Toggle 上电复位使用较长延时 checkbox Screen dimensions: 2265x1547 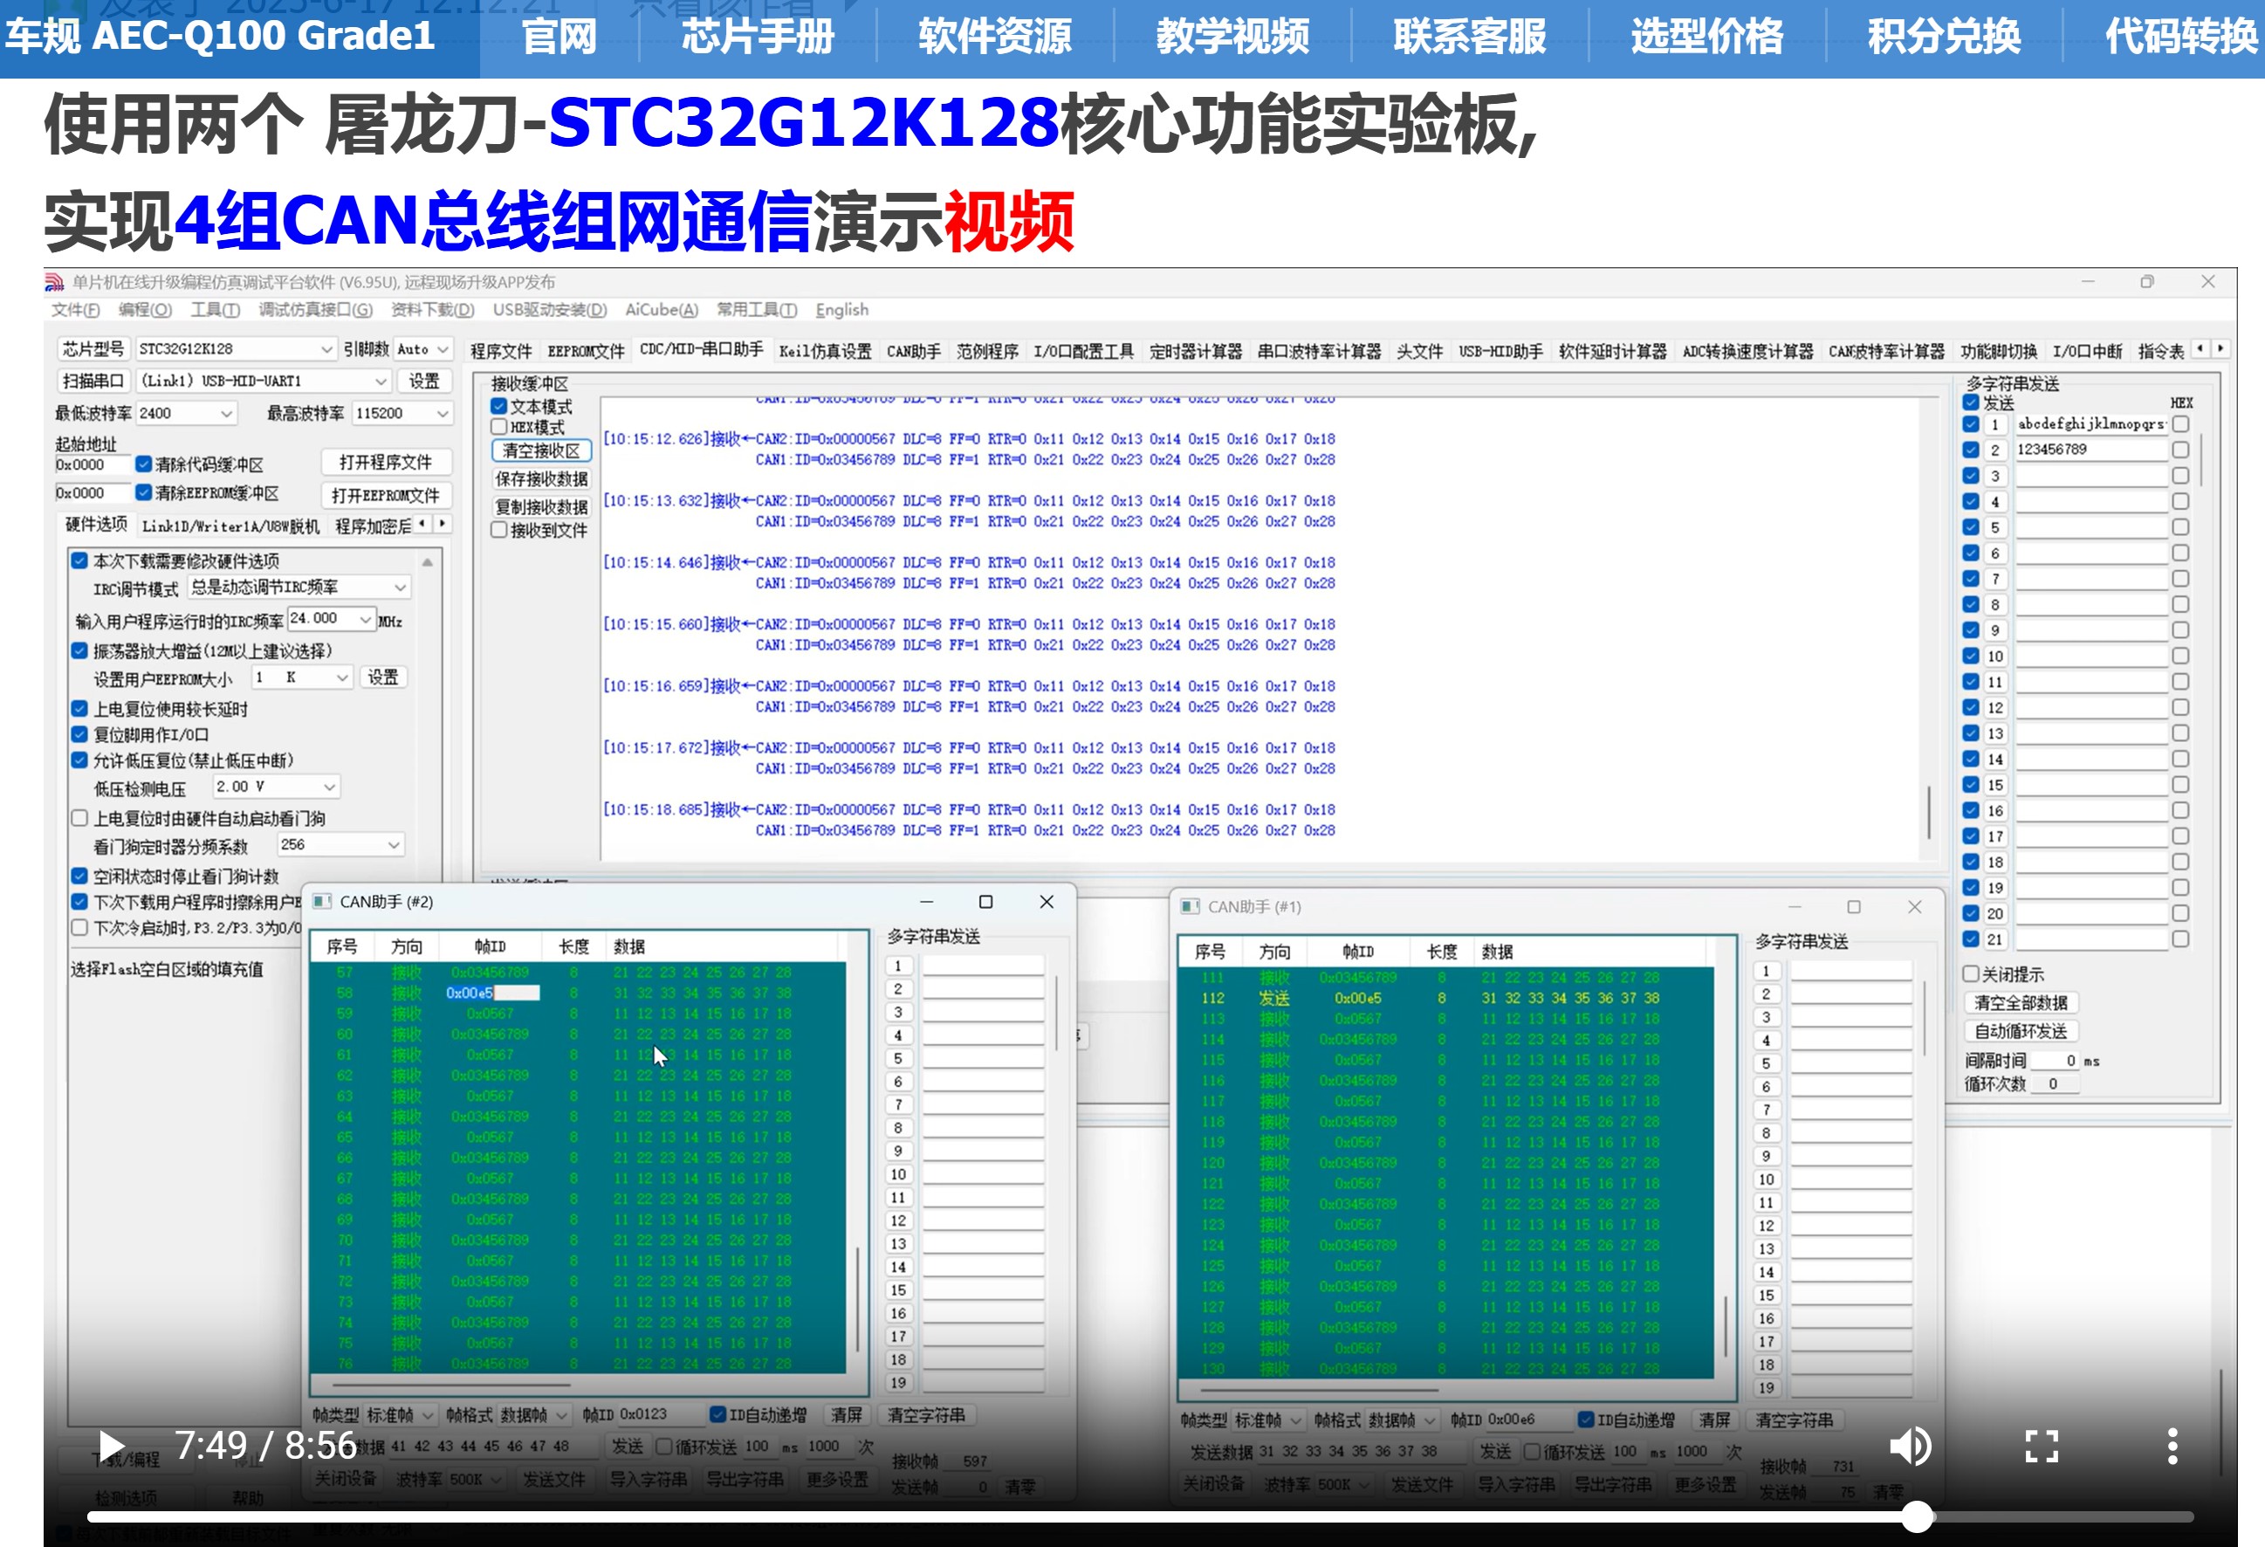pyautogui.click(x=80, y=709)
